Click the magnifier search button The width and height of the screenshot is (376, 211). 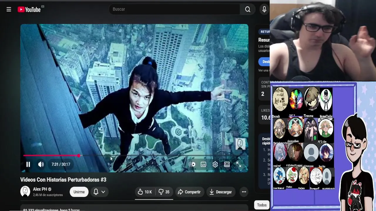248,9
